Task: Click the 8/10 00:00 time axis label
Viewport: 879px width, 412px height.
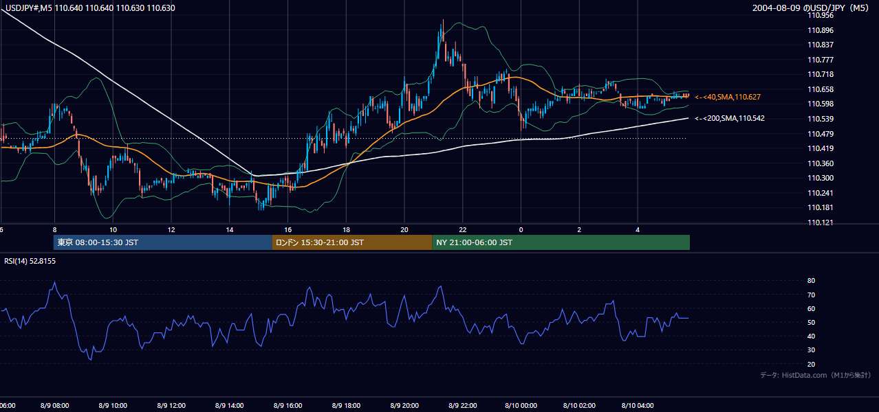Action: (521, 406)
